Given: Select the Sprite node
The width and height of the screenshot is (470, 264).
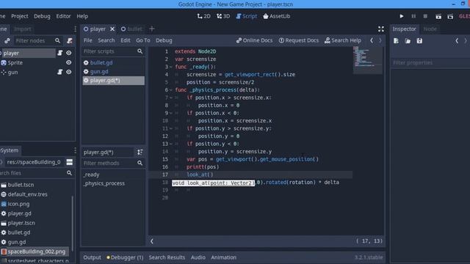Looking at the screenshot, I should (x=15, y=62).
